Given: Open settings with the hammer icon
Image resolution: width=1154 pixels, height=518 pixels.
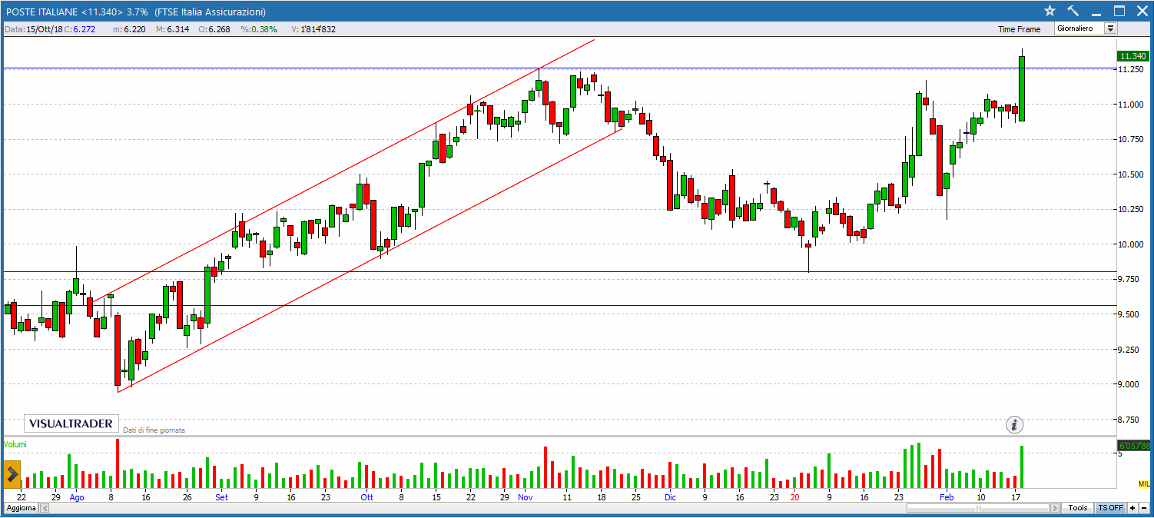Looking at the screenshot, I should pyautogui.click(x=1073, y=11).
